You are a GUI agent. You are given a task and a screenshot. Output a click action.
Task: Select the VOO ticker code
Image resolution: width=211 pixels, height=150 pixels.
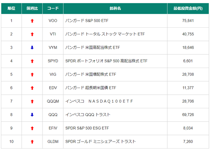tap(52, 21)
